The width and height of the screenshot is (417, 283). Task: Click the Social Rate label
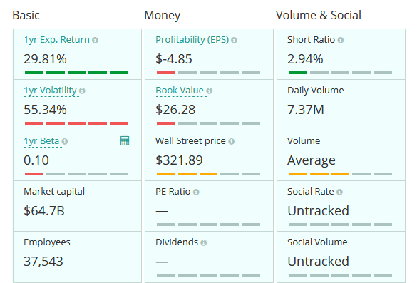coord(311,192)
